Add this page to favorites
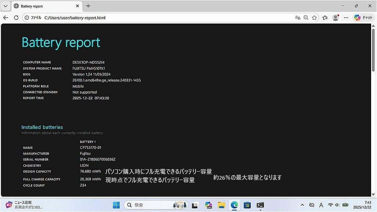Screen dimensions: 377x212 point(314,18)
